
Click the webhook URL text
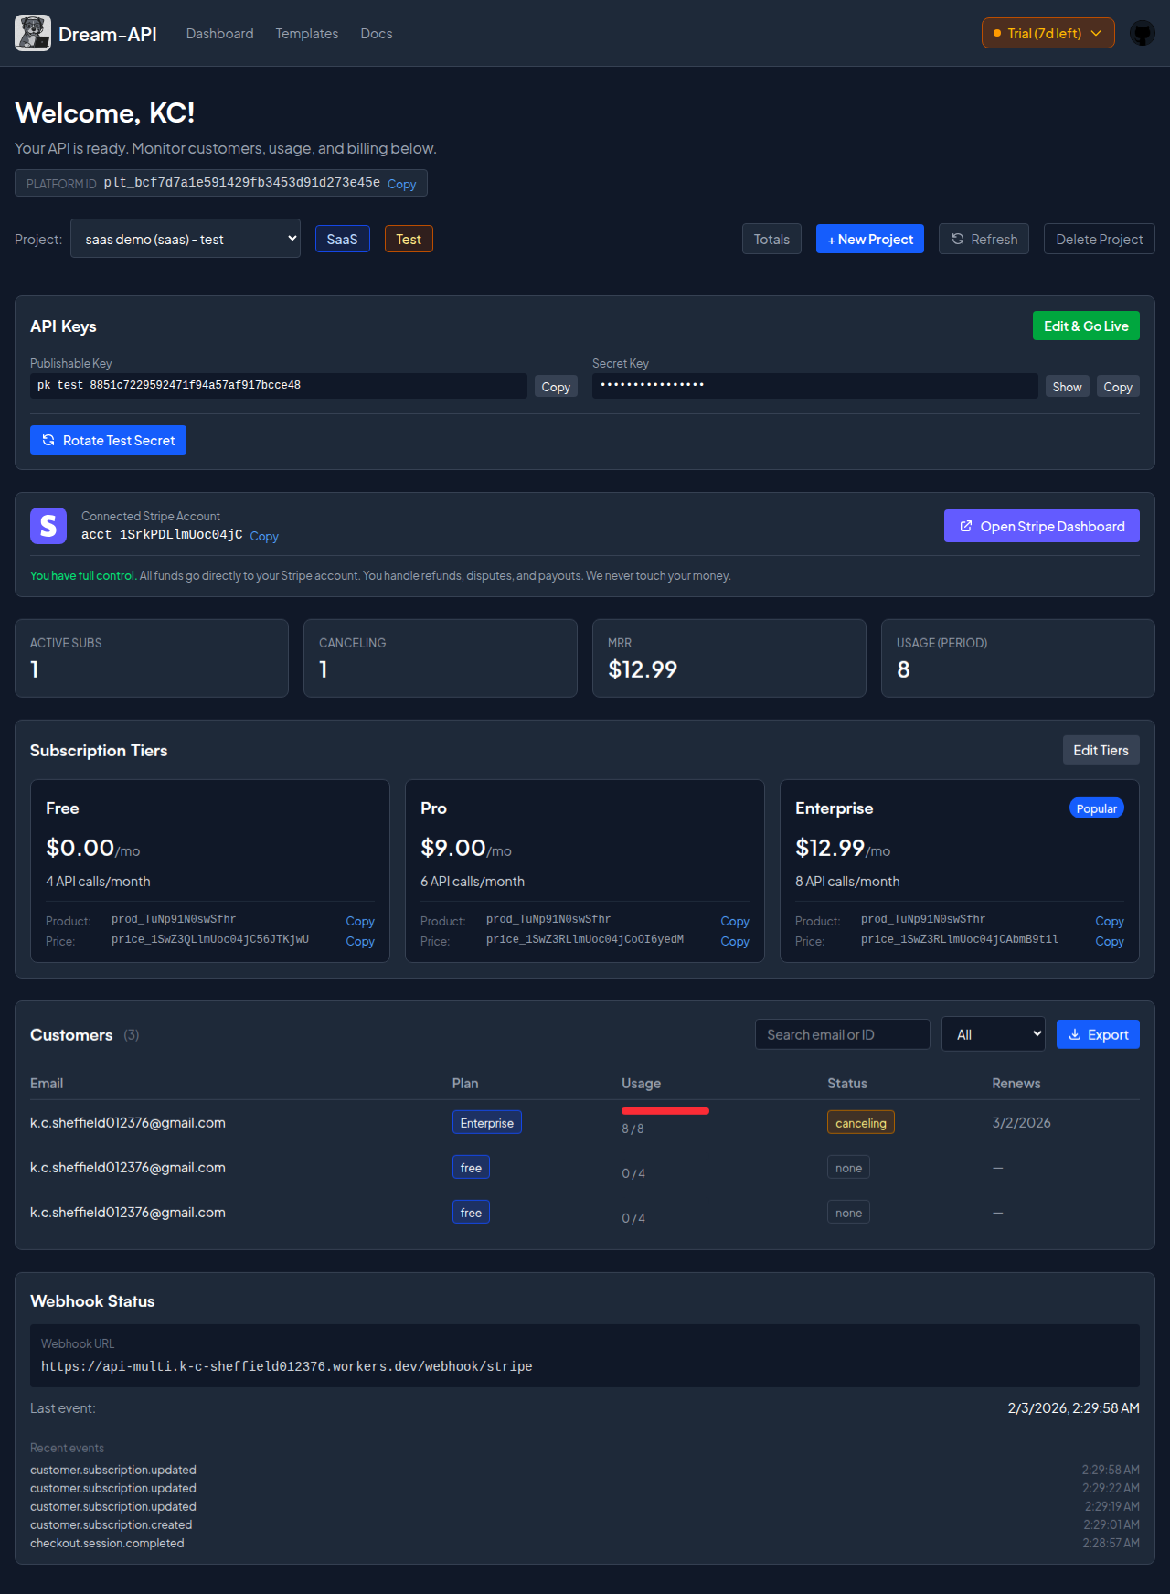pyautogui.click(x=287, y=1366)
